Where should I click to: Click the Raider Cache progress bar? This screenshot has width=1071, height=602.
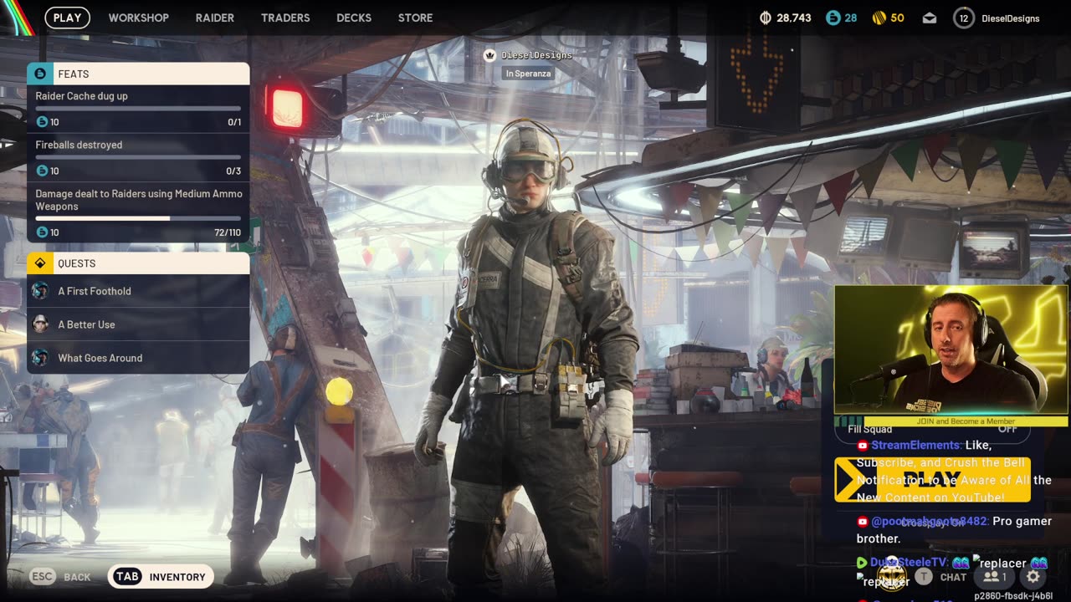pos(138,109)
